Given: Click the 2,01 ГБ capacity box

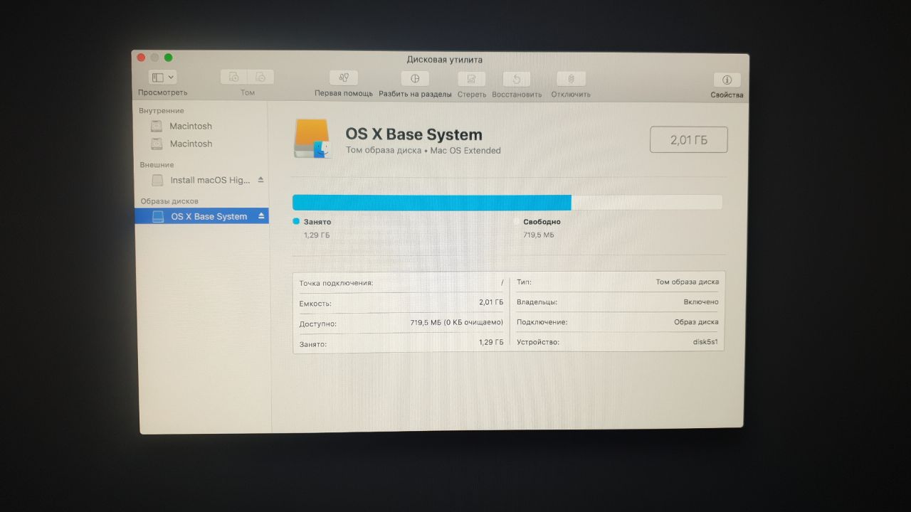Looking at the screenshot, I should pyautogui.click(x=689, y=140).
